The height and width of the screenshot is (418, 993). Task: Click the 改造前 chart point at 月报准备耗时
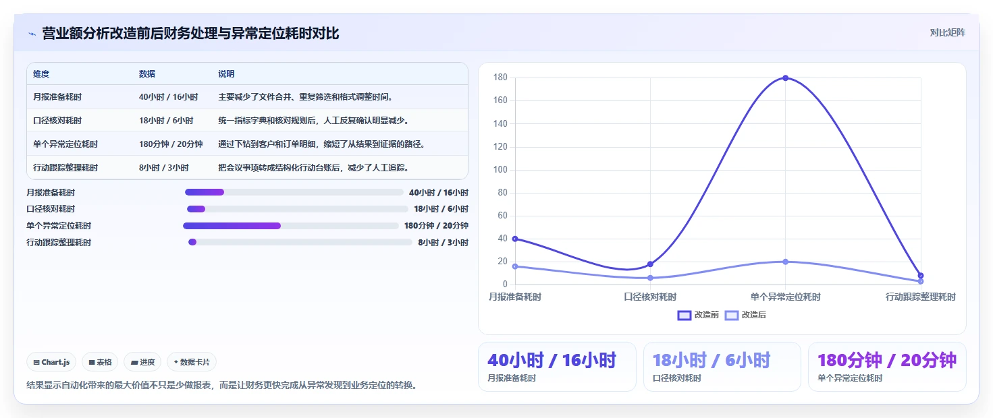click(515, 239)
